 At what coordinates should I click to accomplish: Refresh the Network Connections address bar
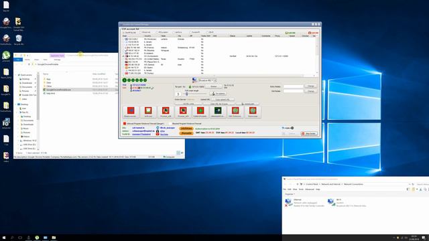[x=413, y=184]
